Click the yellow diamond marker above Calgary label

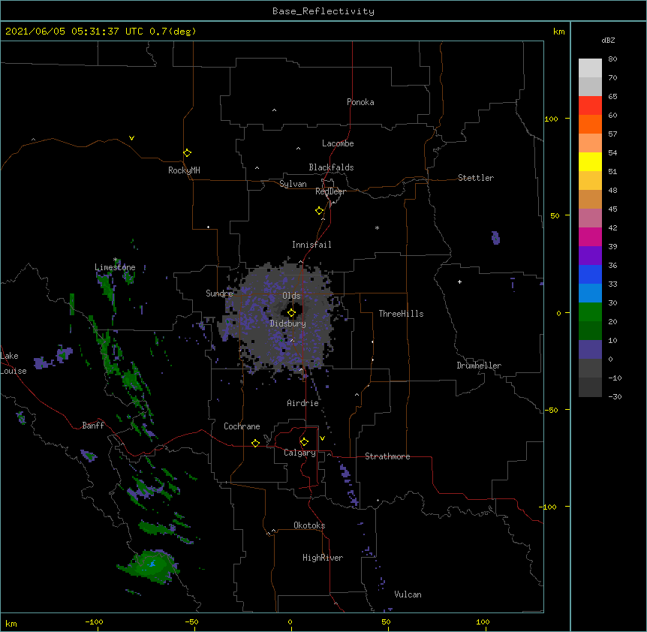pos(304,442)
